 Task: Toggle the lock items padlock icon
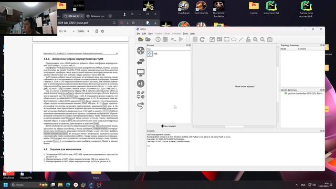coord(248,39)
